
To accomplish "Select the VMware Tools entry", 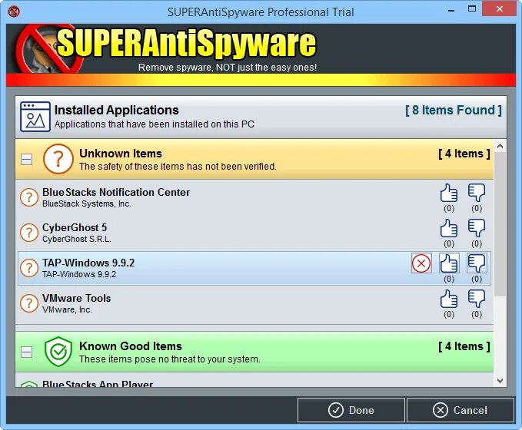I will point(254,303).
